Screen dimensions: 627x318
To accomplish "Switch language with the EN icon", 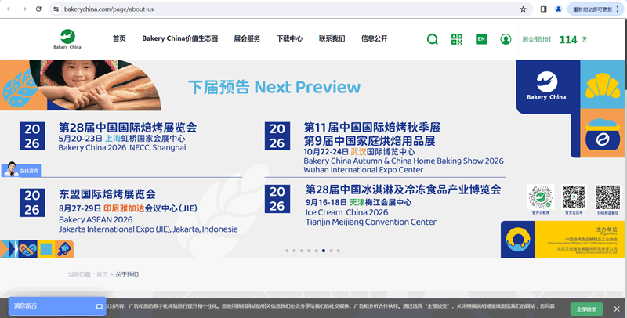I will click(481, 39).
